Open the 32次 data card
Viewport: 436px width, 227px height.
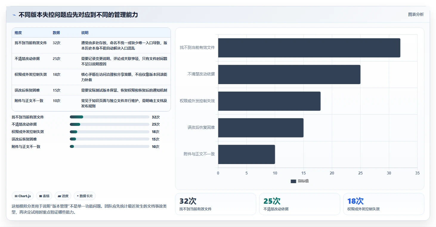click(215, 204)
